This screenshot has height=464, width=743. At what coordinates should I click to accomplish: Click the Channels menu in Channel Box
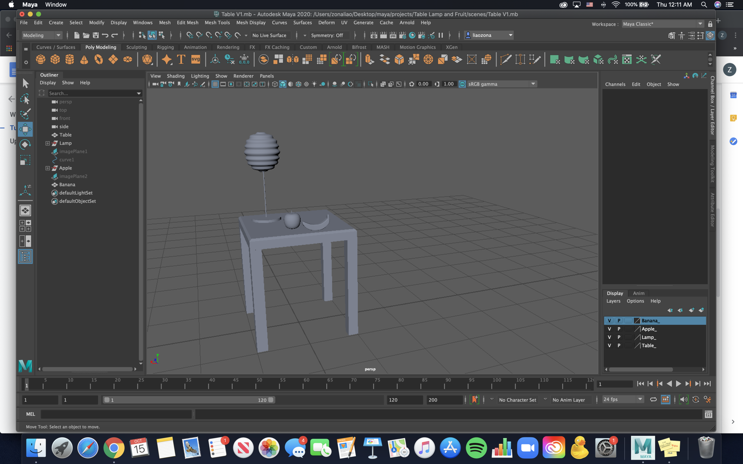[615, 84]
